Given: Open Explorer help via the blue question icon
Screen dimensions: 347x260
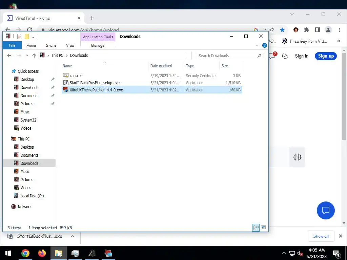Looking at the screenshot, I should point(264,45).
